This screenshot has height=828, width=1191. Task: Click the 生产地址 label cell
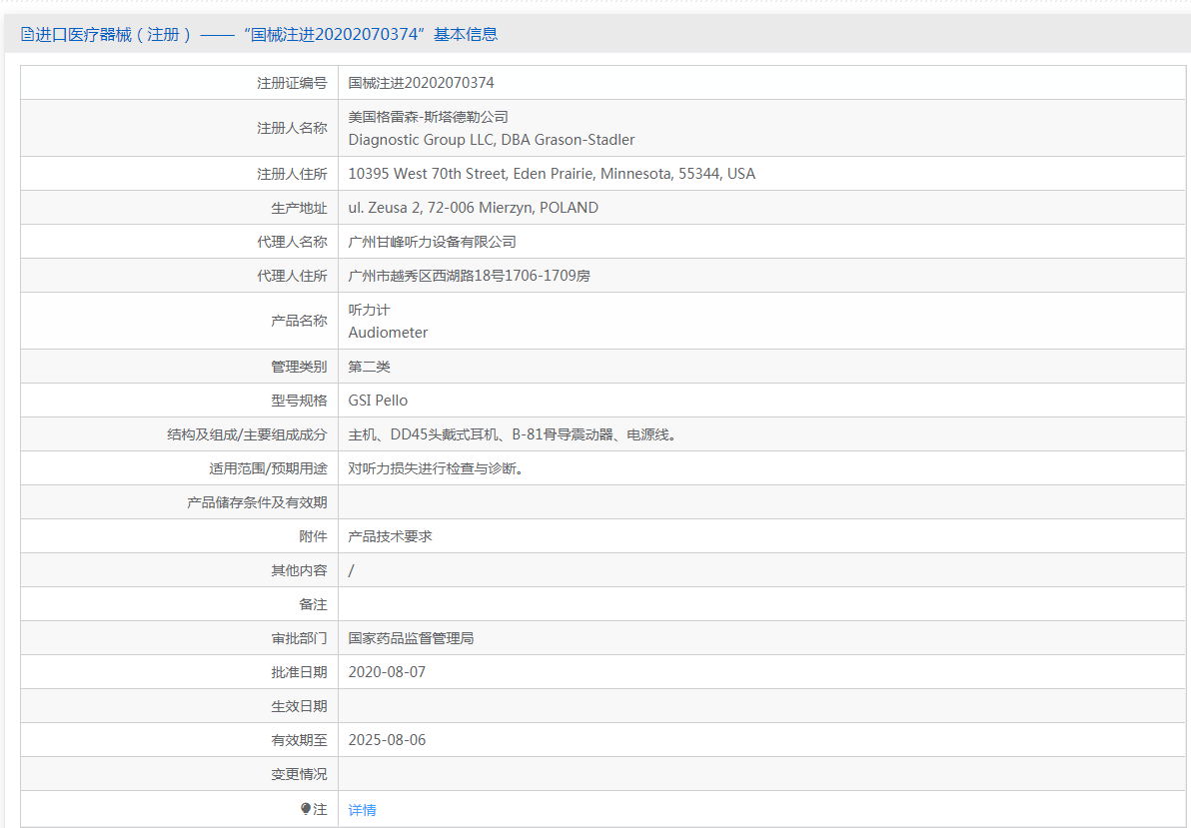pyautogui.click(x=179, y=208)
